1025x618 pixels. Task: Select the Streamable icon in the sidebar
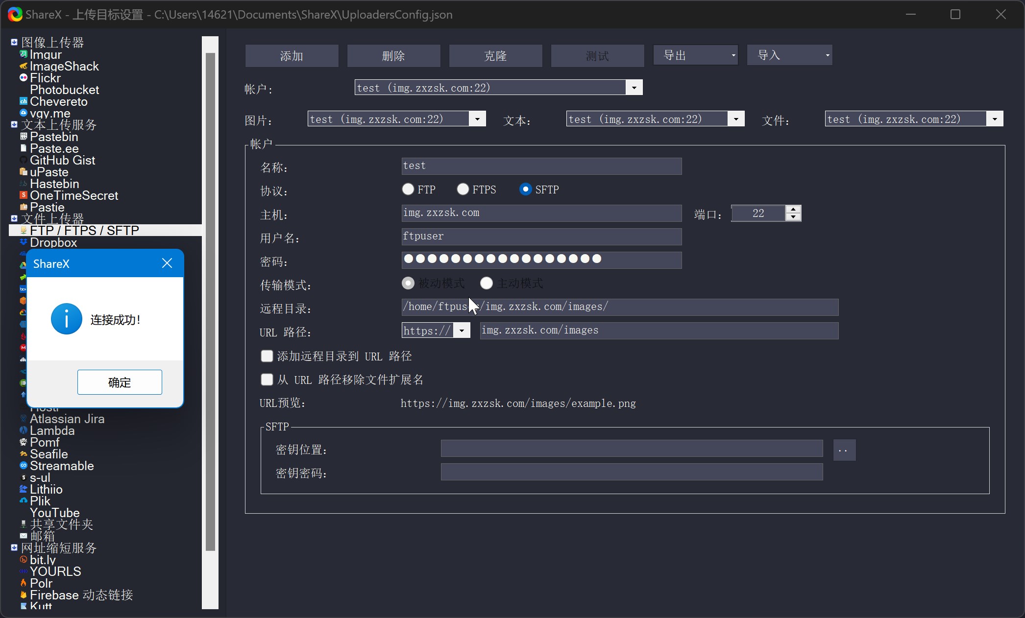[x=23, y=465]
